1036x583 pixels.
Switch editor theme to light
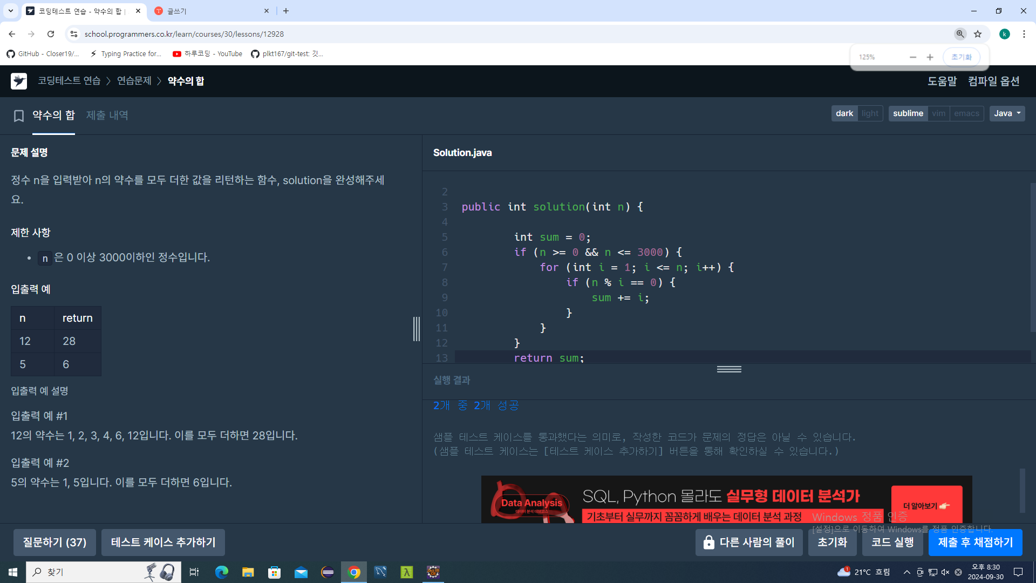870,113
